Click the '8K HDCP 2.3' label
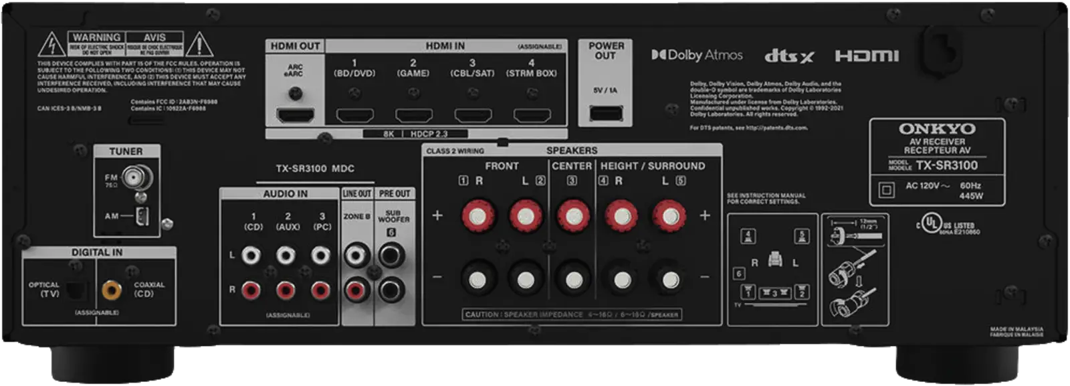This screenshot has width=1070, height=386. point(415,134)
